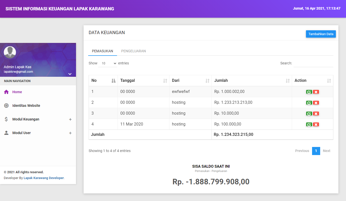Image resolution: width=346 pixels, height=201 pixels.
Task: Click the DATA KEUANGAN heading
Action: (x=107, y=33)
